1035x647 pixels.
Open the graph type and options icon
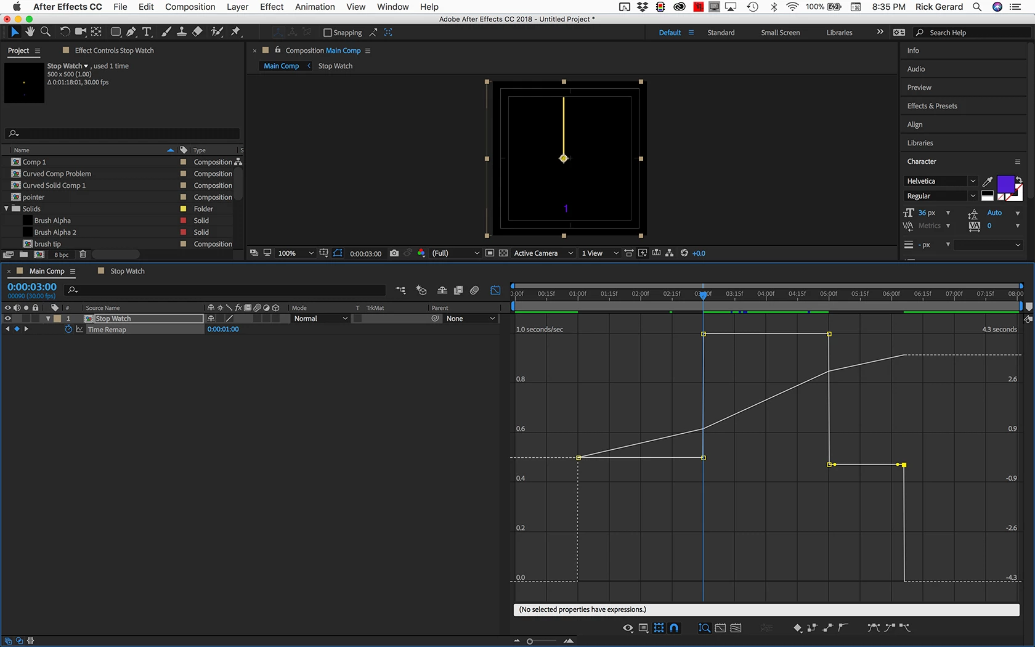point(643,628)
